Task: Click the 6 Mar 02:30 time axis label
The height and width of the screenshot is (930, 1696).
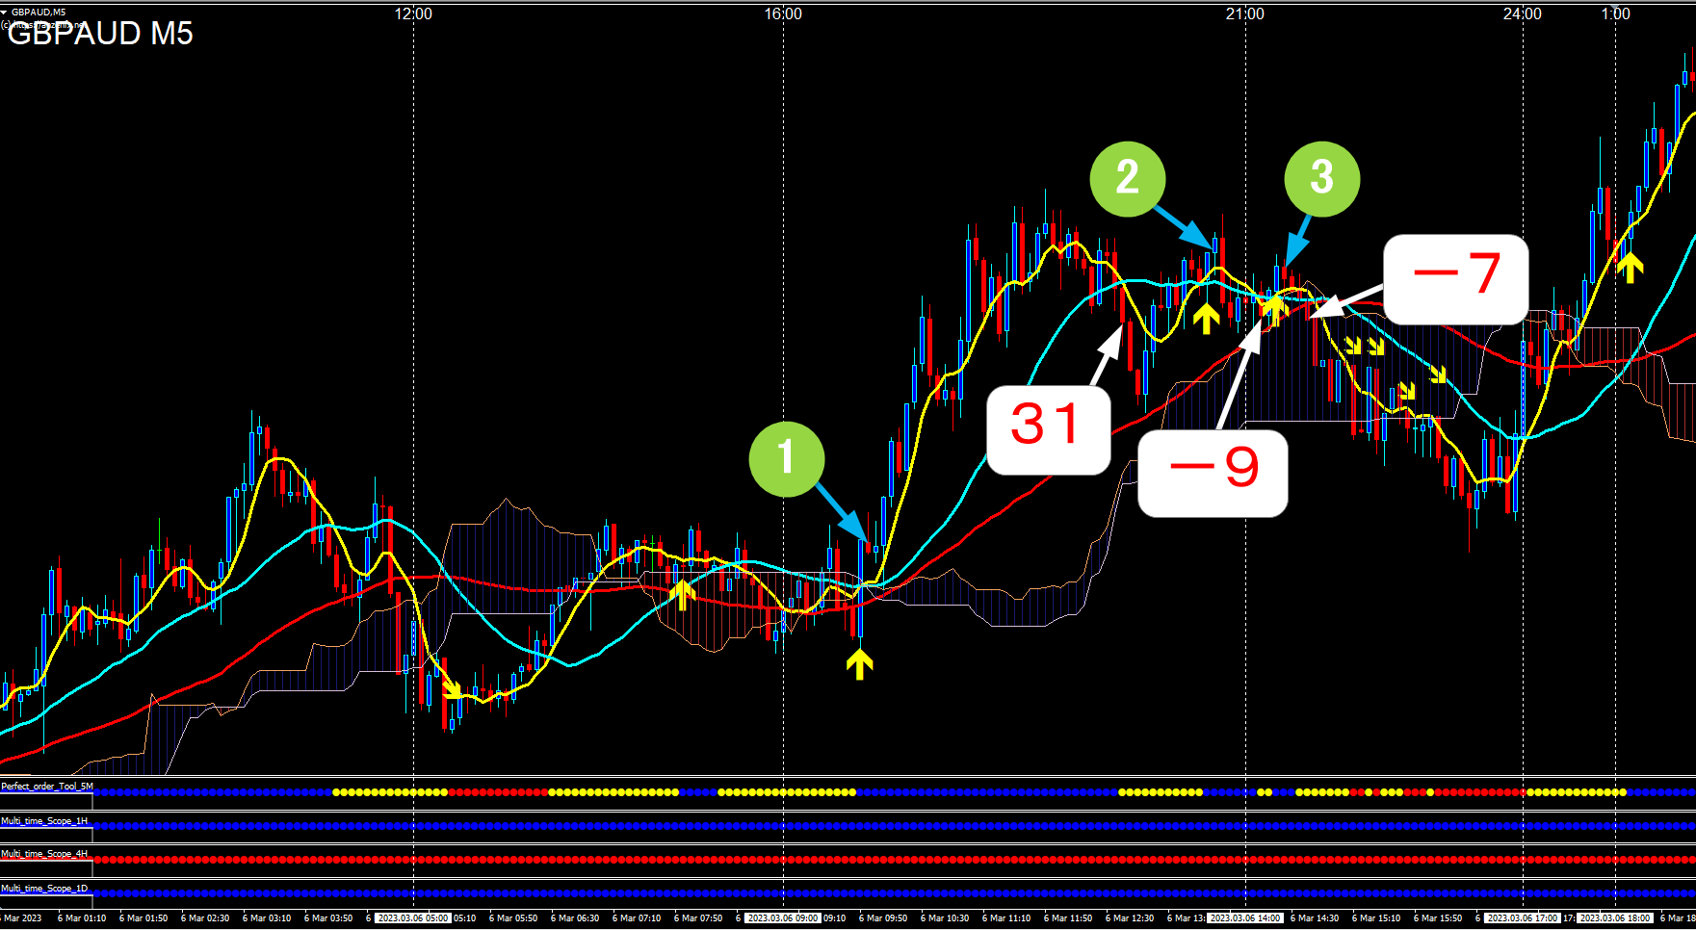Action: tap(205, 918)
